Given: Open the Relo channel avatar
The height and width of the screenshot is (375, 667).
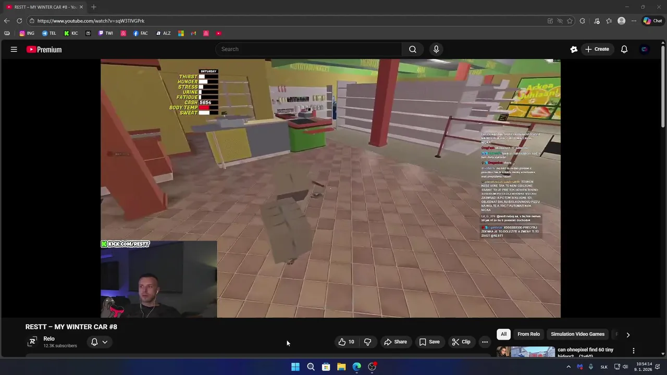Looking at the screenshot, I should 32,342.
